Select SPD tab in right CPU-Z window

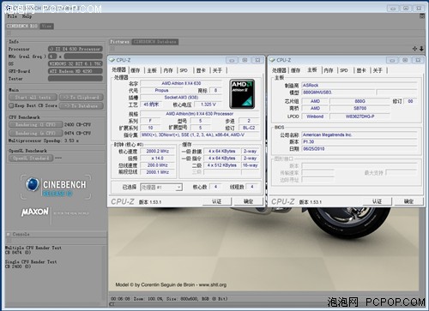point(344,70)
